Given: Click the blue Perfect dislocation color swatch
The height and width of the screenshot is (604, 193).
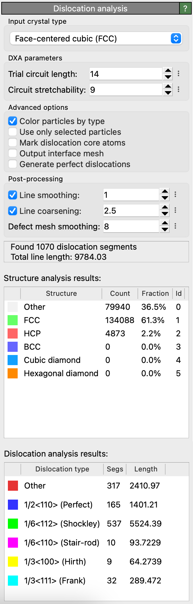Looking at the screenshot, I should click(13, 505).
